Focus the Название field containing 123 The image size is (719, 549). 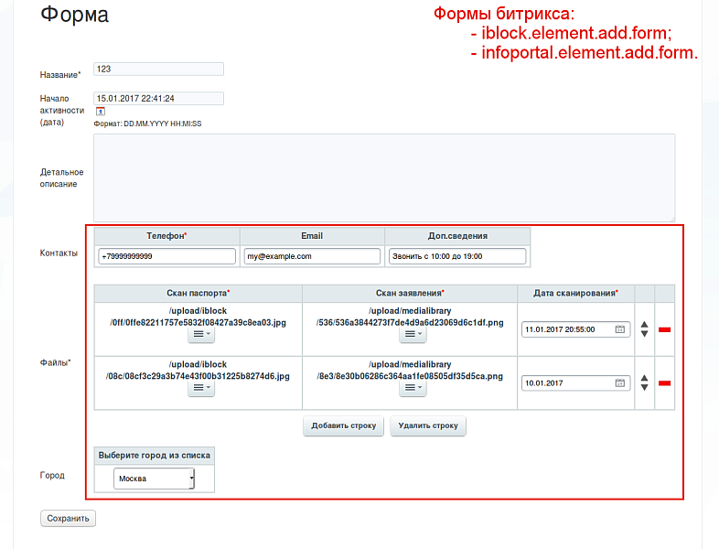click(159, 69)
